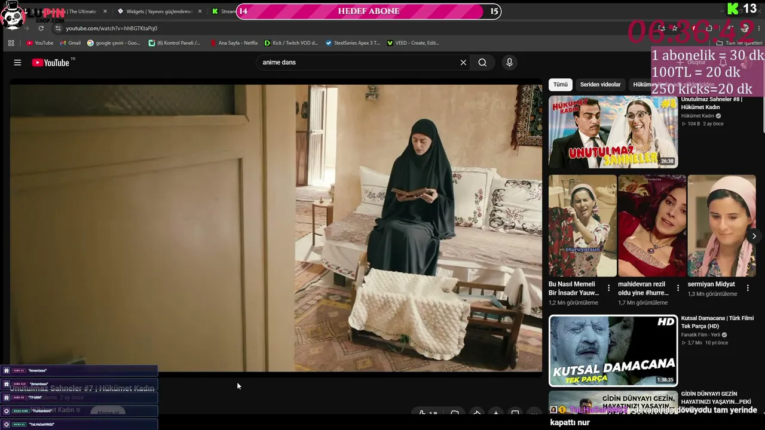
Task: Run search with the magnifier button
Action: 482,63
